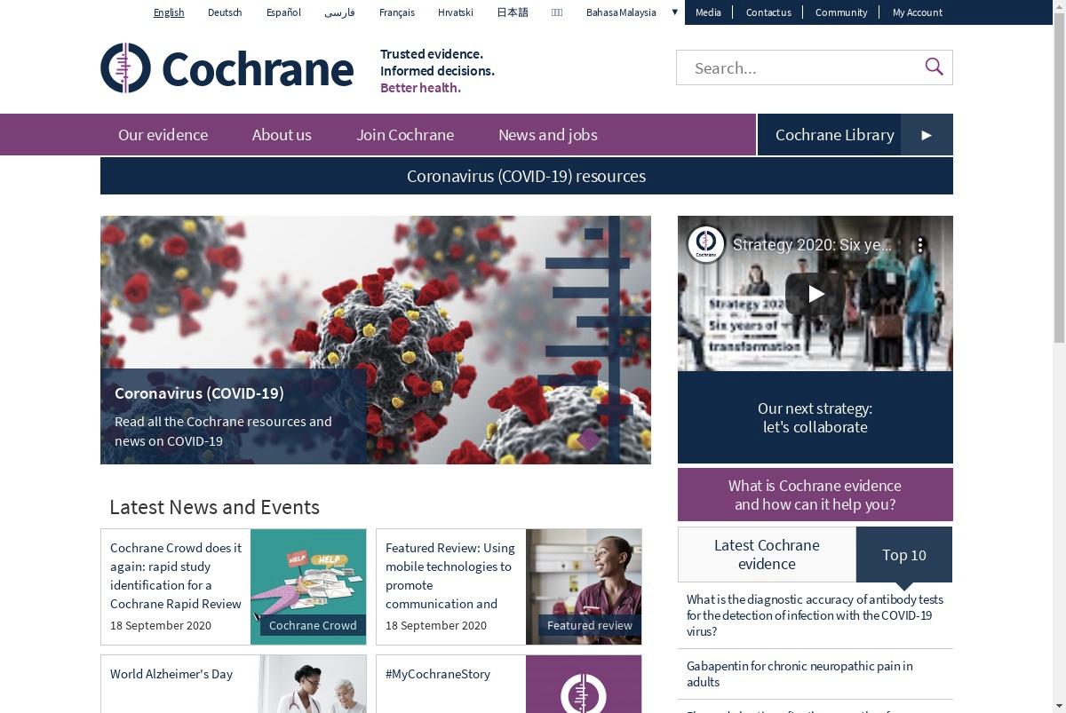This screenshot has width=1066, height=713.
Task: Click the Latest News and Events heading
Action: point(214,507)
